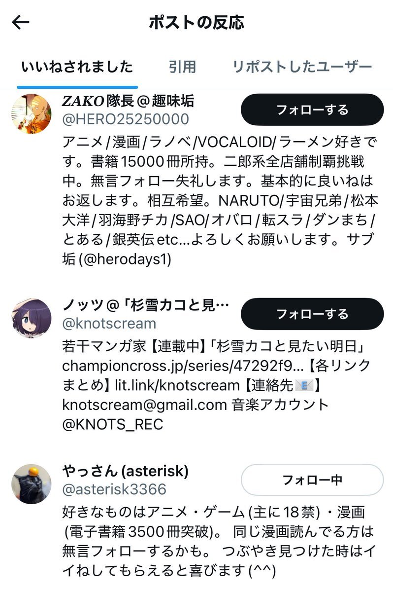Open the @KNOTS_REC music account mention
Viewport: 393px width, 592px height.
click(x=113, y=424)
